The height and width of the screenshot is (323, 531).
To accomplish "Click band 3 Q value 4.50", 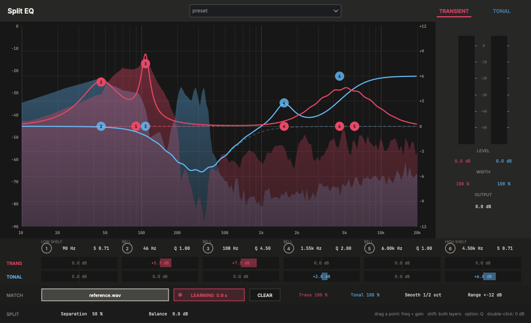I will (x=262, y=248).
